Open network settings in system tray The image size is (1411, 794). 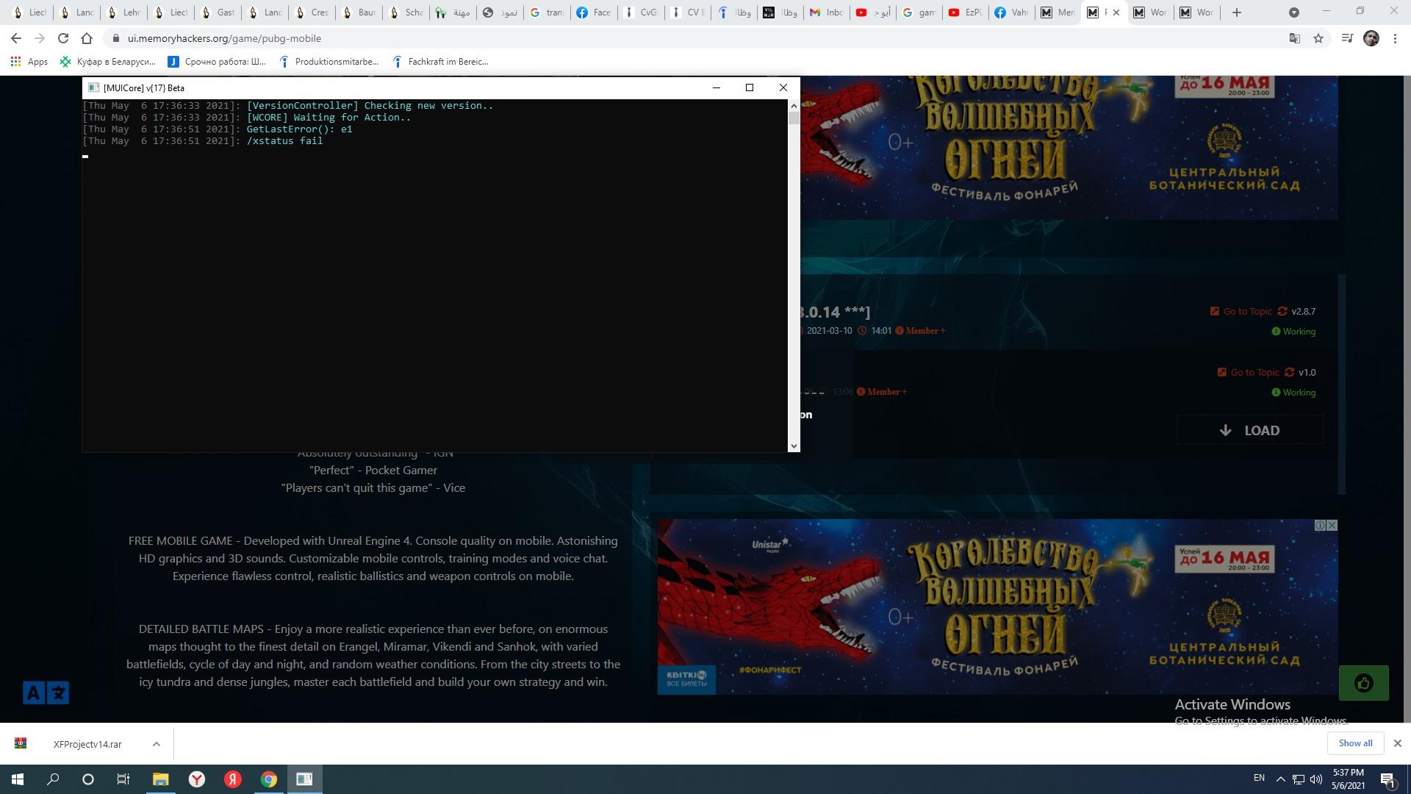coord(1299,779)
